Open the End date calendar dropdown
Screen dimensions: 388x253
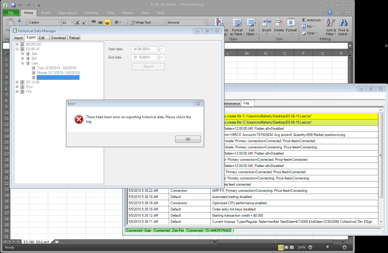(x=160, y=57)
